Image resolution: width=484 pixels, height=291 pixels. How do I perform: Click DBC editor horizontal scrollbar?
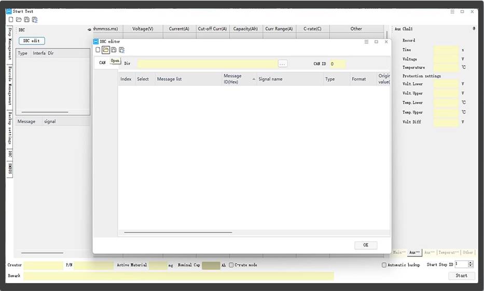(x=178, y=232)
